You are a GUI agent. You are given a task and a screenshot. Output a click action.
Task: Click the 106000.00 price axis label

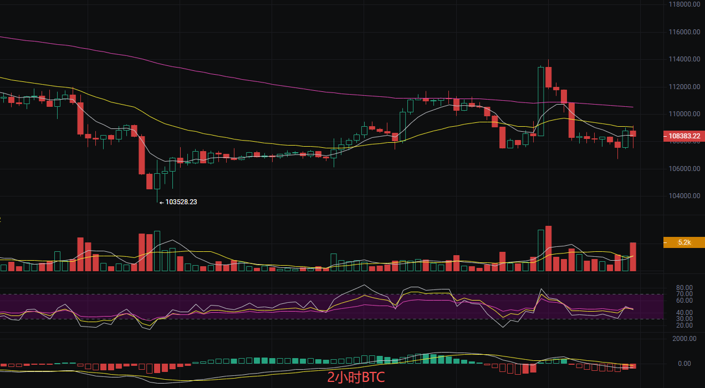(x=683, y=169)
